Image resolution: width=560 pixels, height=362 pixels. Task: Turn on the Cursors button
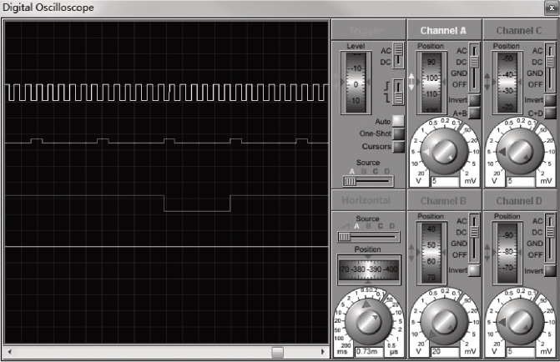click(x=398, y=146)
